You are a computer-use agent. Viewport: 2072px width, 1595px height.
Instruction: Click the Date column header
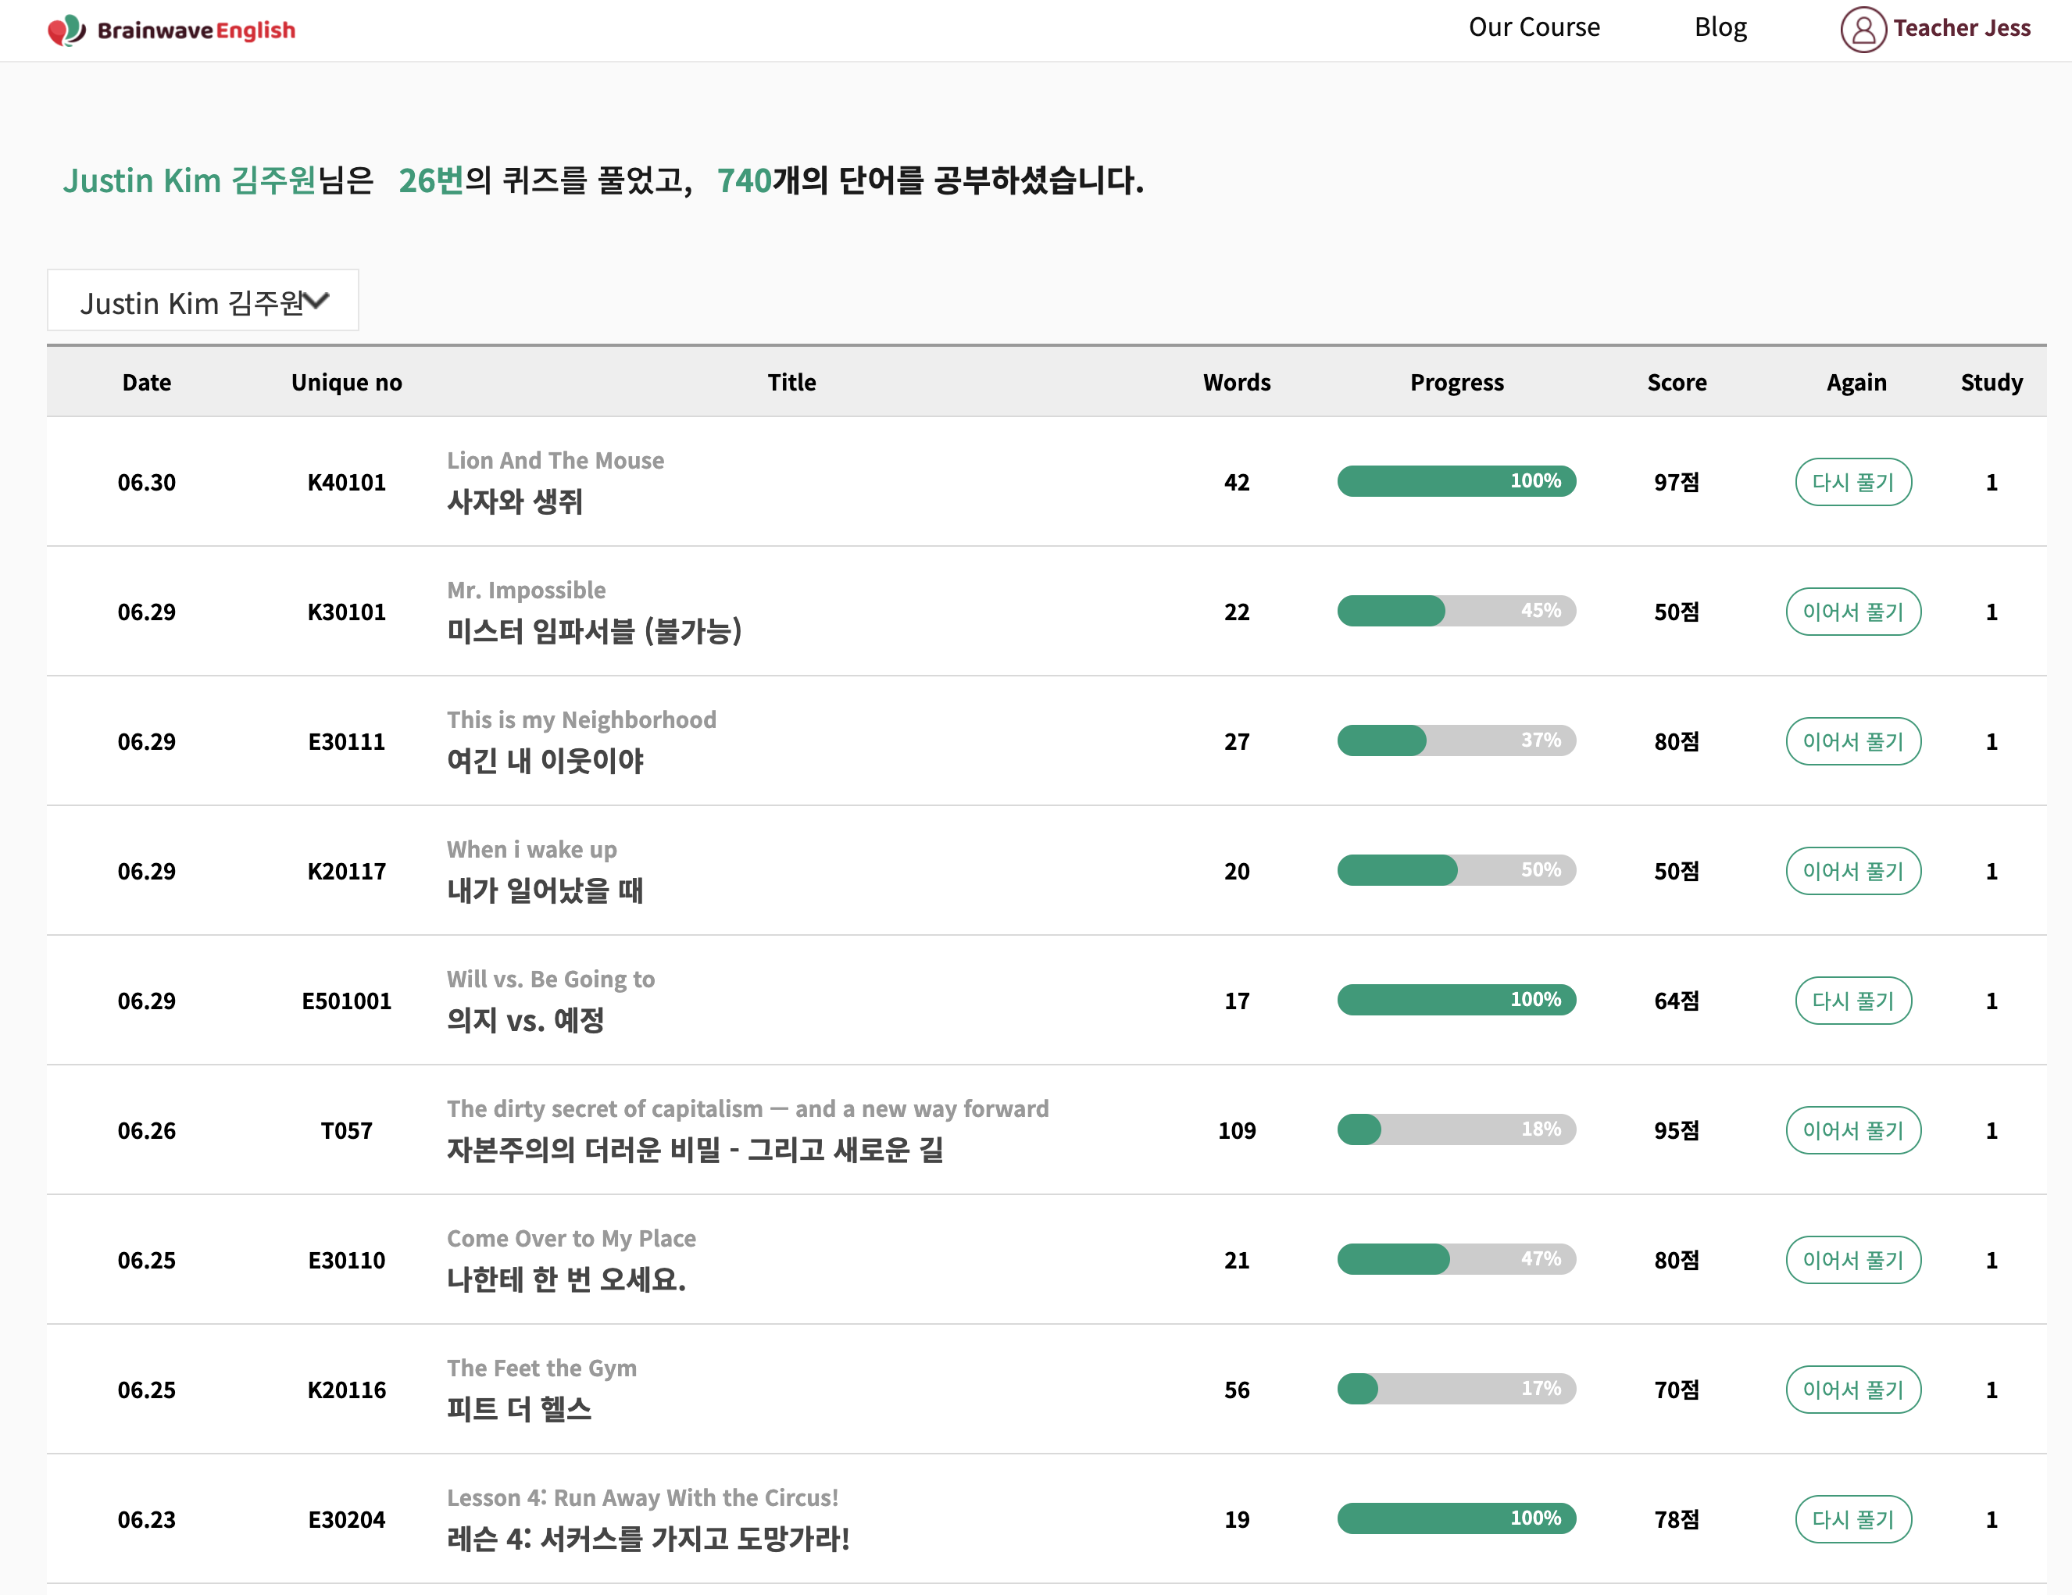click(146, 382)
